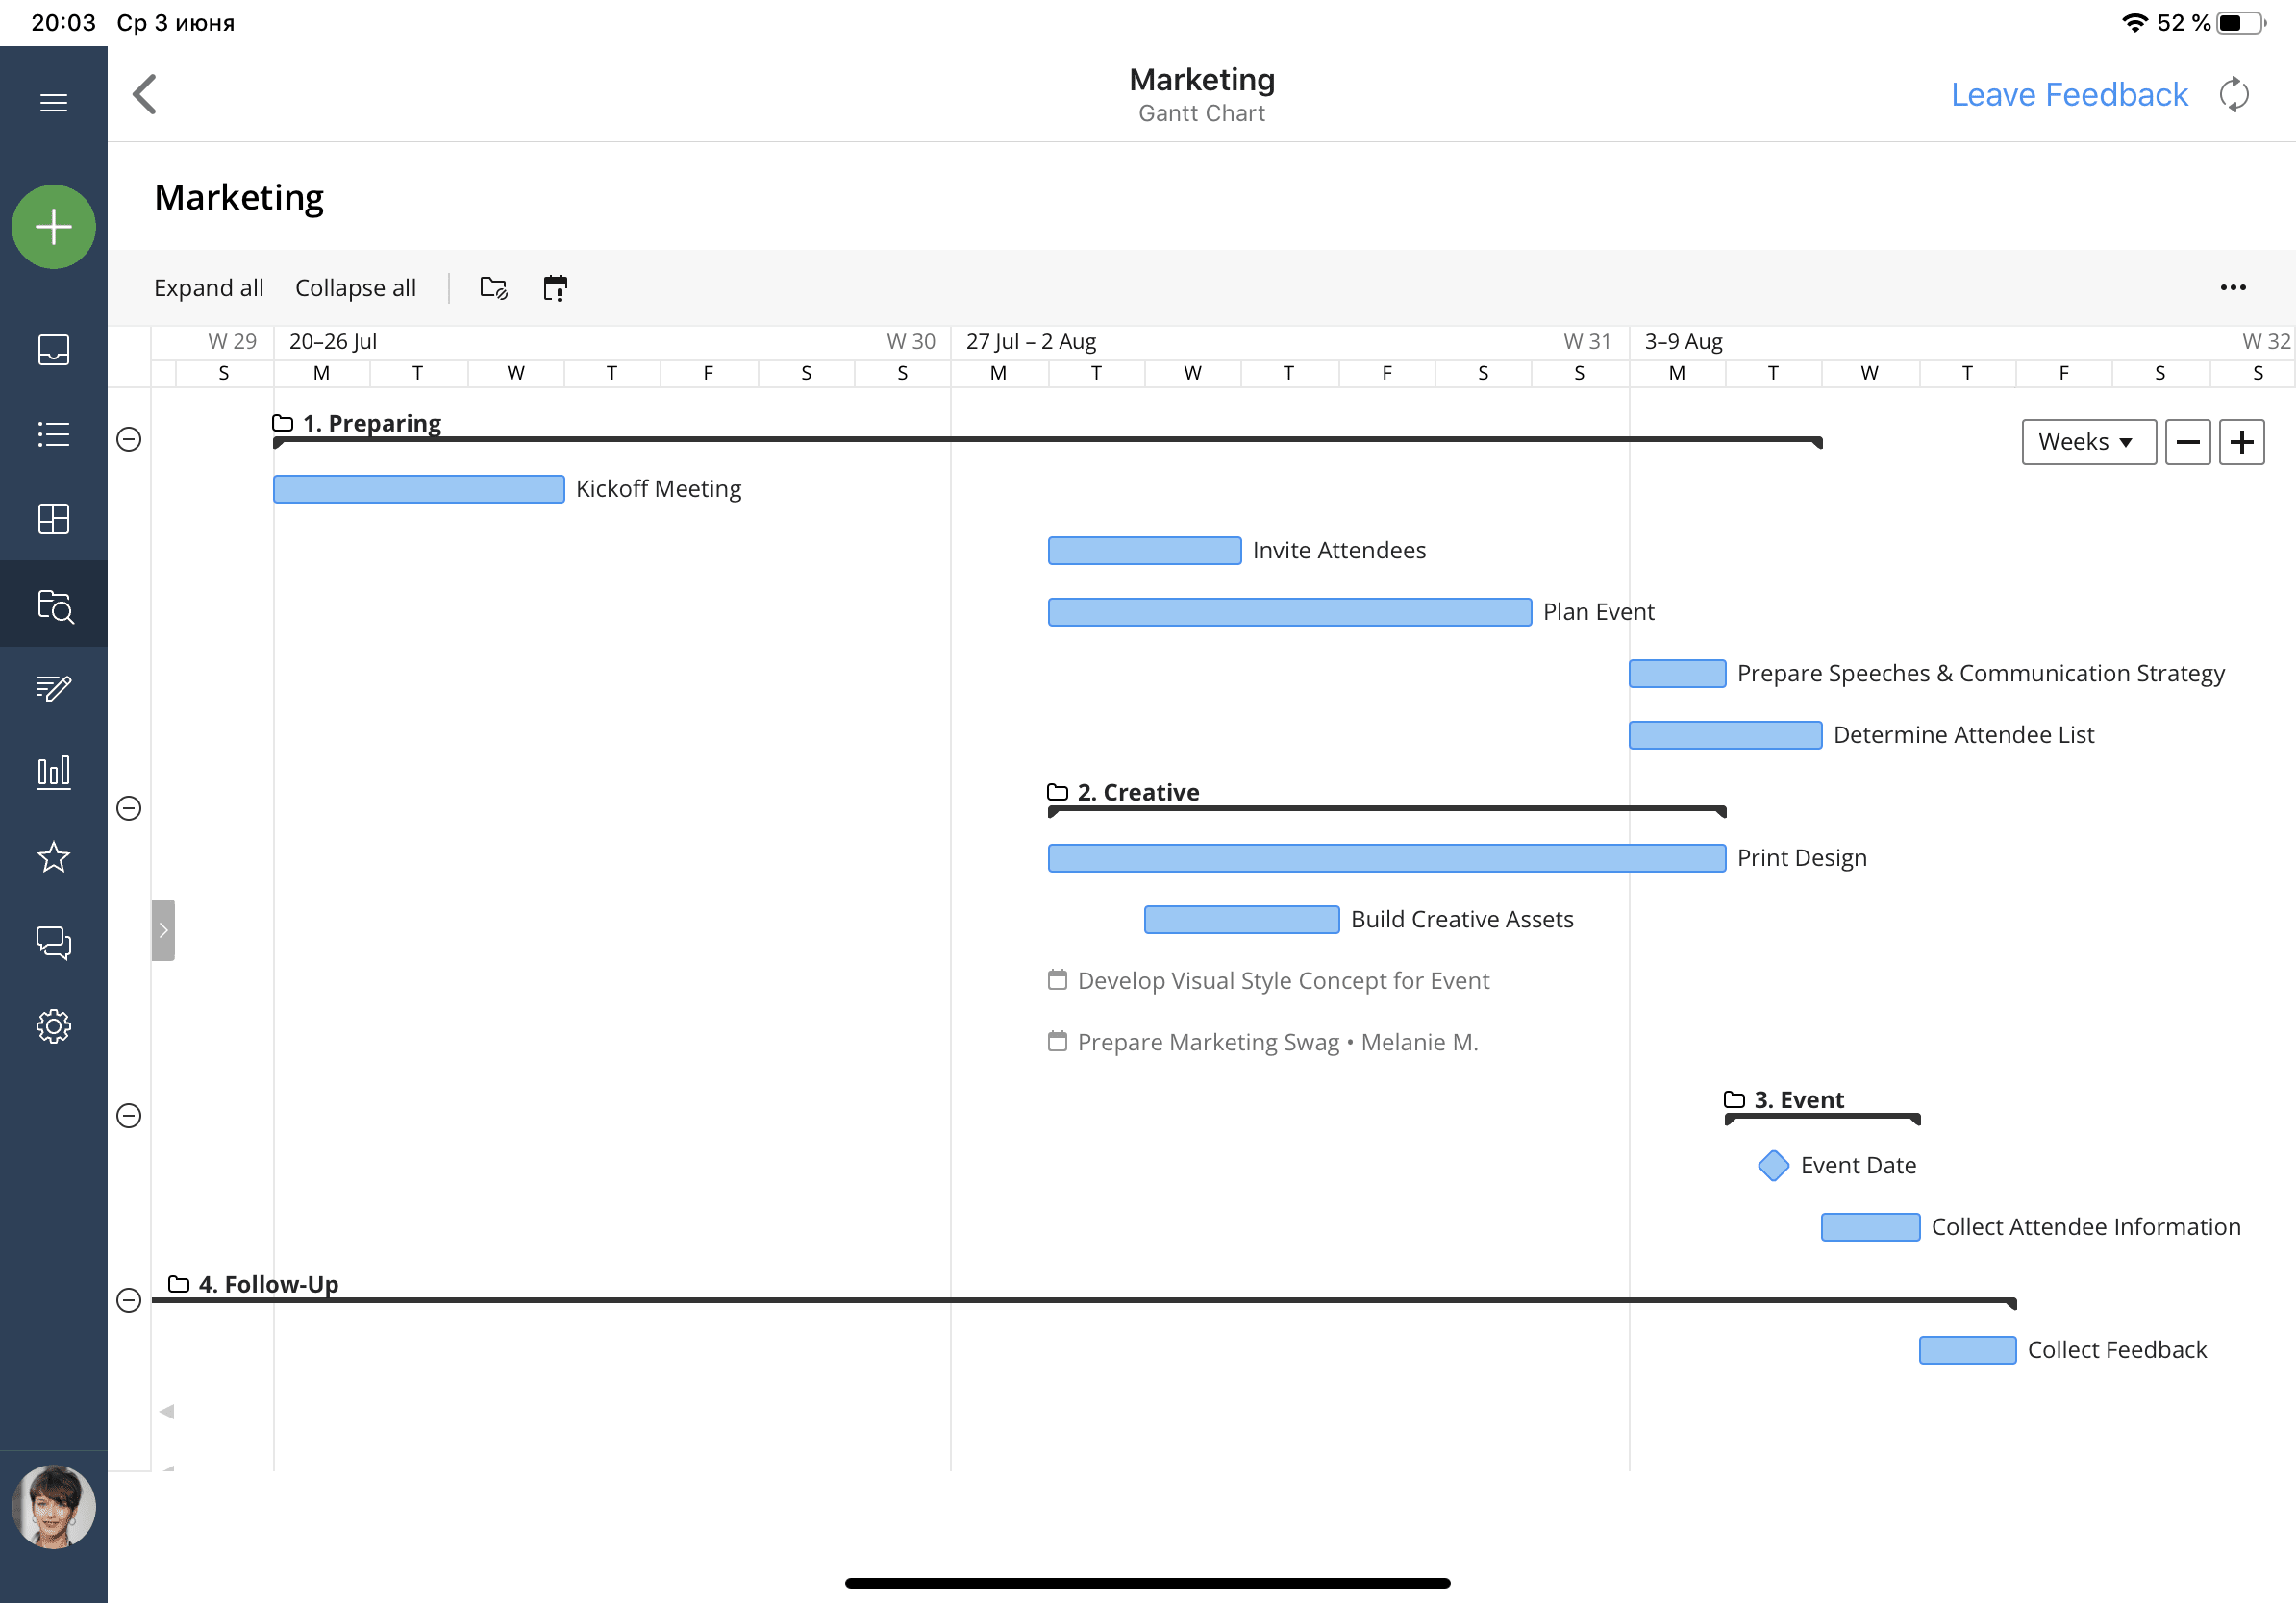Screen dimensions: 2296x1603
Task: Collapse the 1. Preparing folder
Action: point(129,440)
